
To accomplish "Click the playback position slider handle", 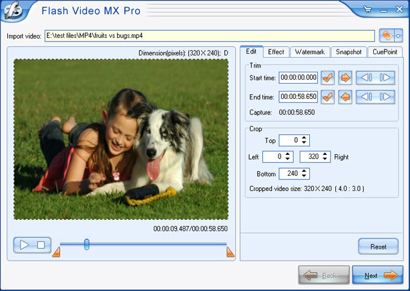I will point(87,244).
